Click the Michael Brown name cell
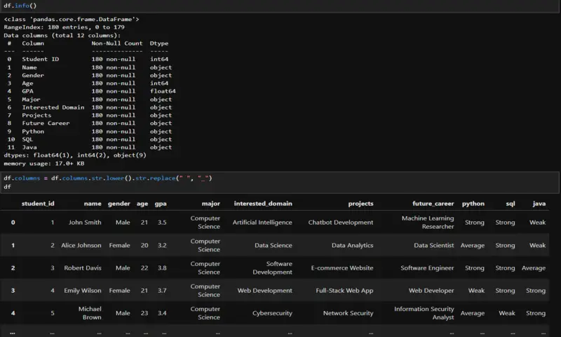Screen dimensions: 561x337 90,313
